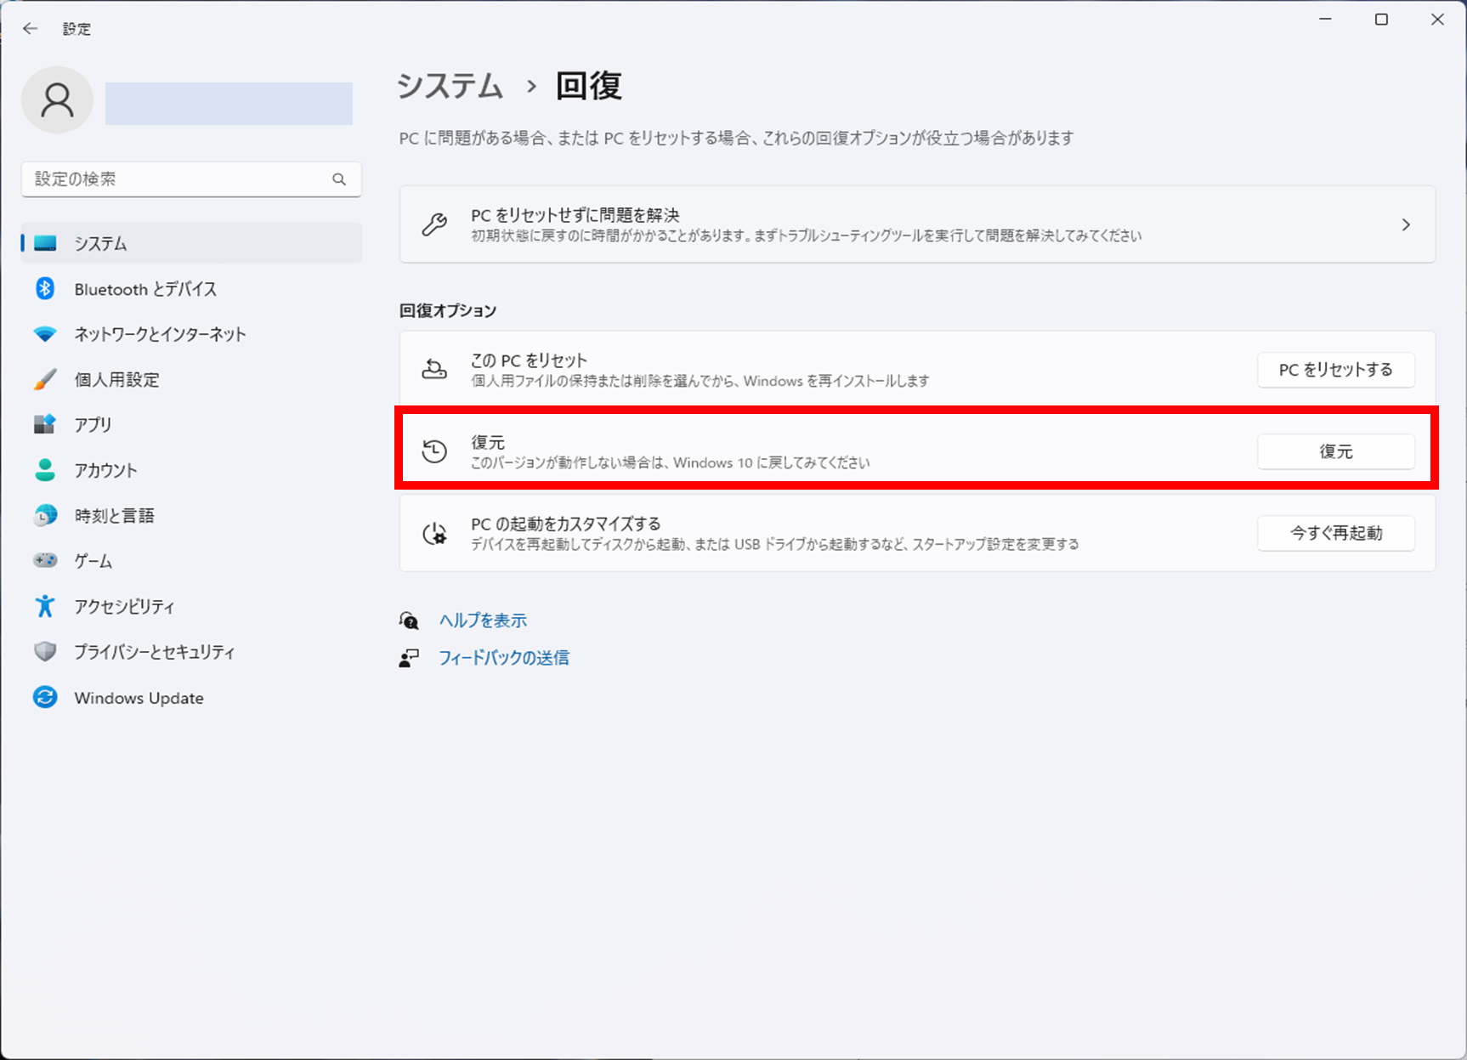Select ゲーム in sidebar
This screenshot has width=1467, height=1060.
pyautogui.click(x=192, y=561)
